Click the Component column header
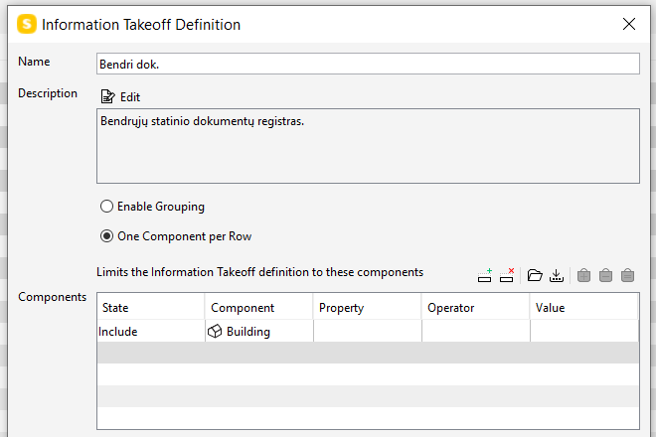Viewport: 656px width, 437px height. pyautogui.click(x=259, y=308)
